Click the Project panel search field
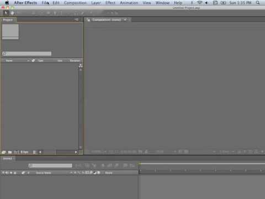Image resolution: width=265 pixels, height=199 pixels. [27, 54]
